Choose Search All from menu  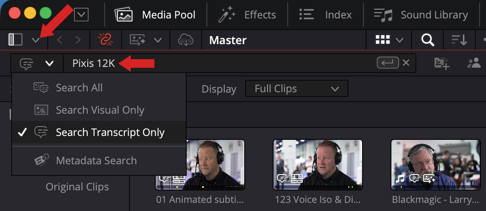[99, 88]
